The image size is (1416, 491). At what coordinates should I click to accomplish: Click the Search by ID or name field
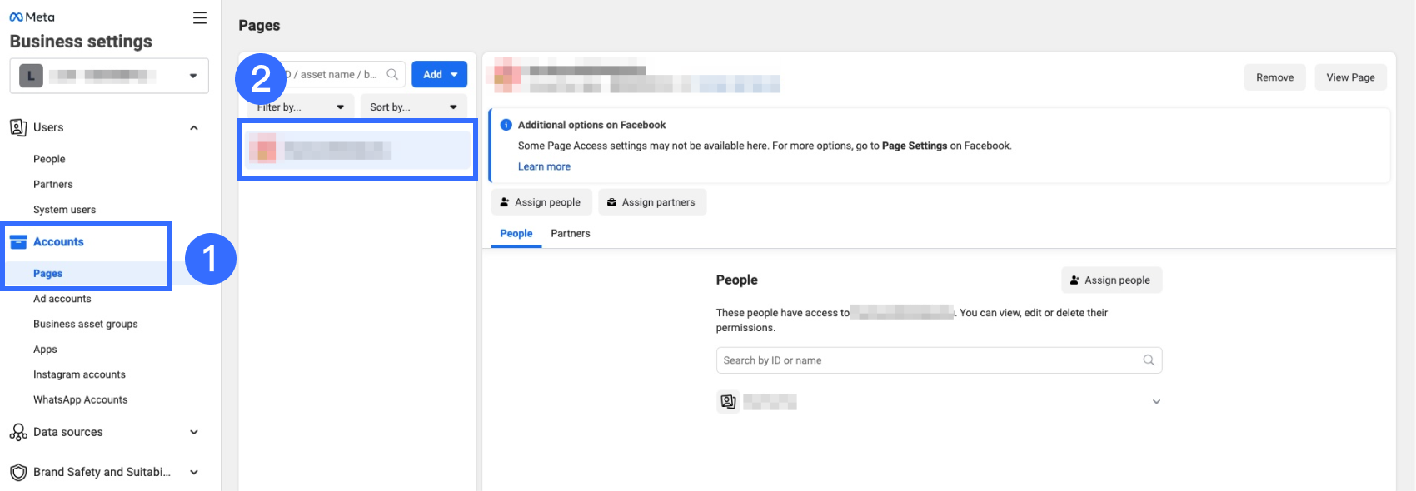(x=925, y=360)
